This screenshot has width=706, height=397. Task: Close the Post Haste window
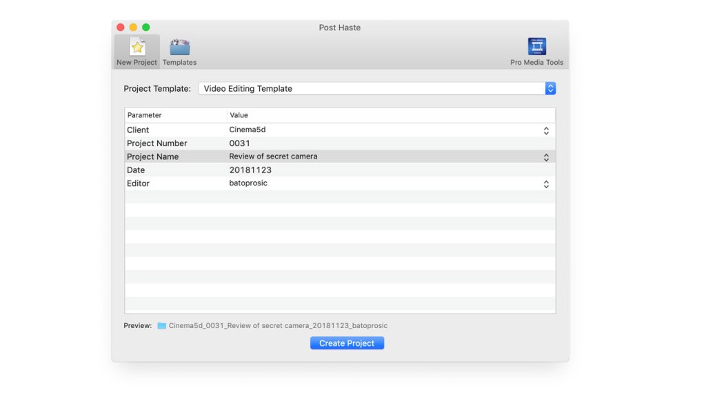click(121, 28)
